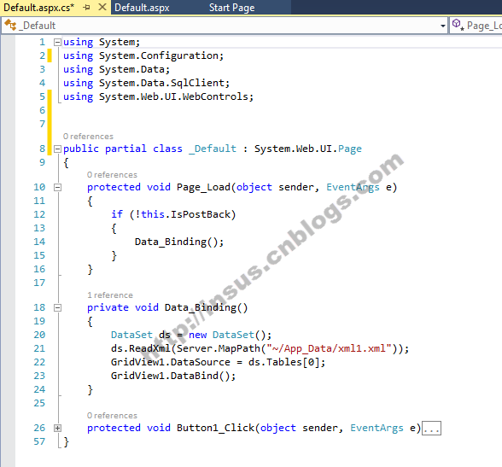Screen dimensions: 502x467
Task: Expand the collapsed ... box of Button1_Click
Action: 431,429
